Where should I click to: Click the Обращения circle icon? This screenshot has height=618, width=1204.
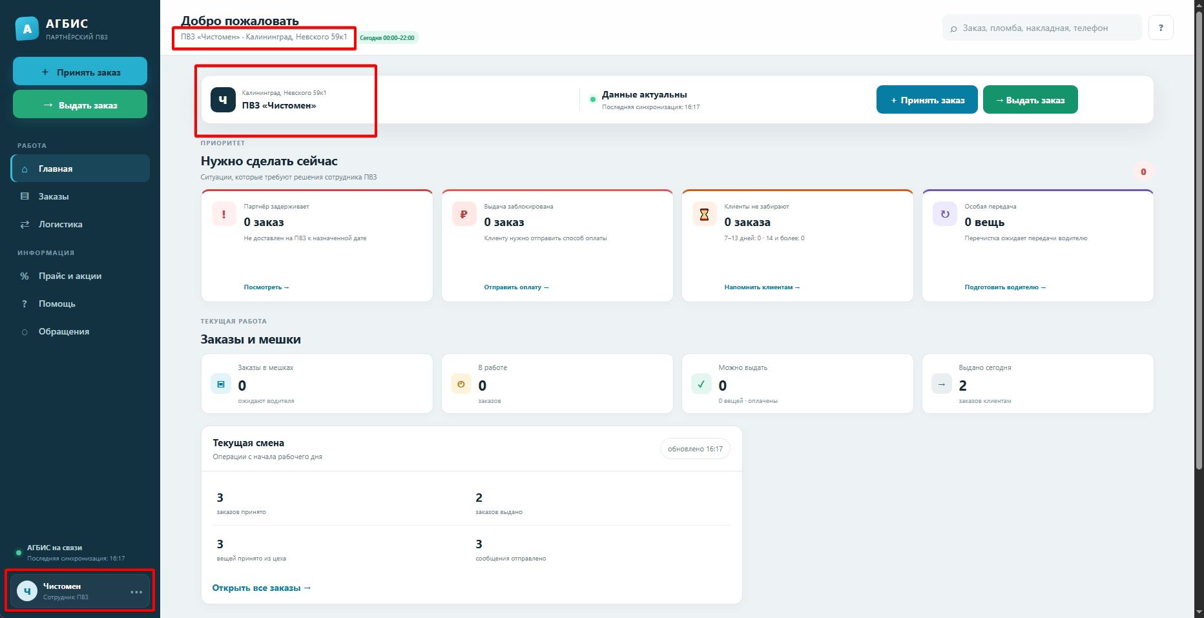point(25,332)
